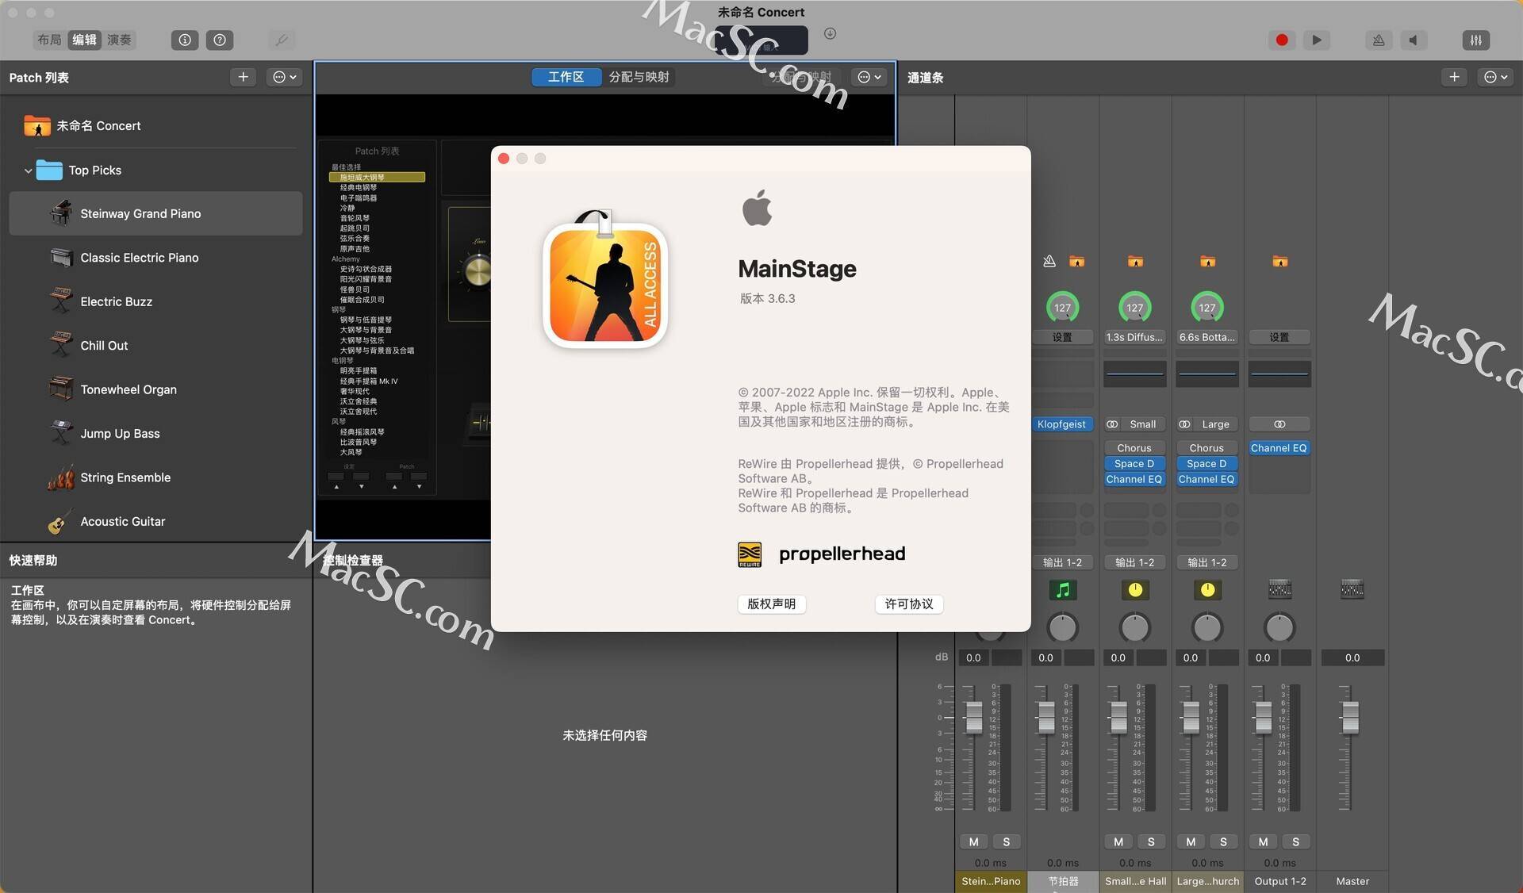Select the 工作区 tab
Screen dimensions: 1523x893
click(x=566, y=77)
